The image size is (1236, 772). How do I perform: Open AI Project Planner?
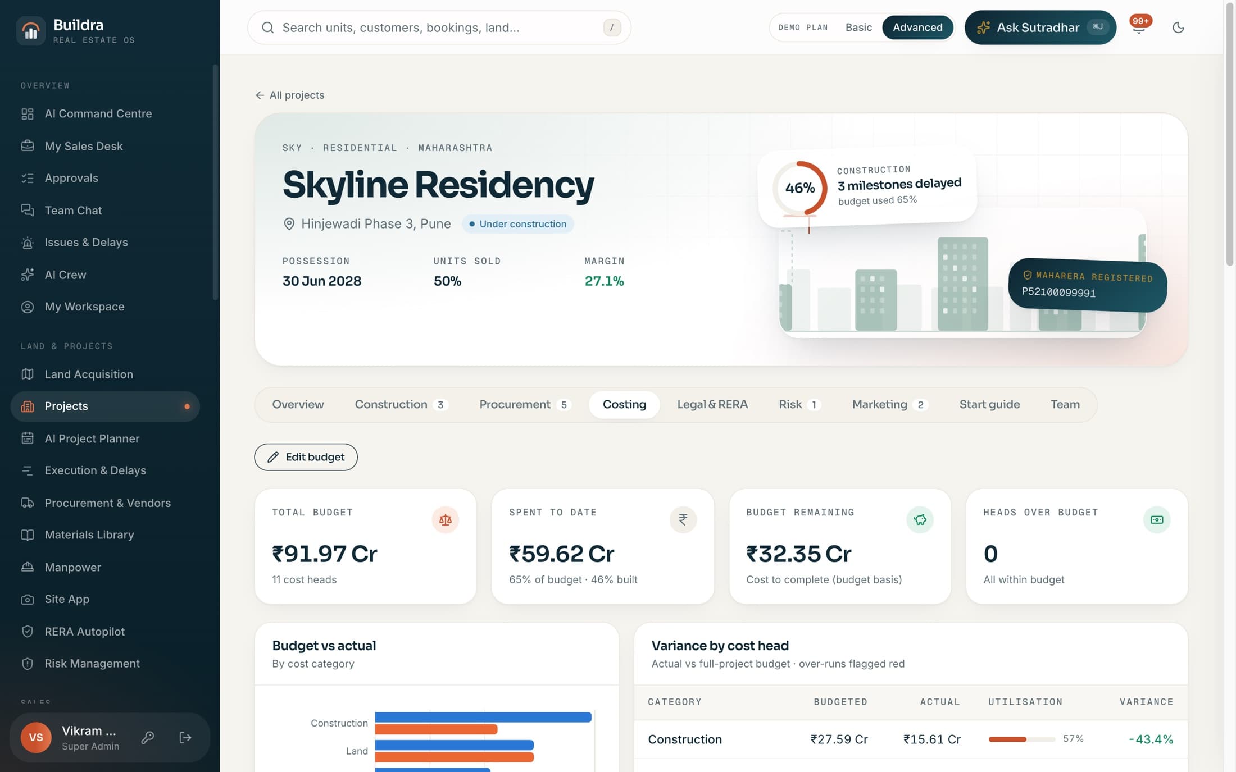[105, 438]
